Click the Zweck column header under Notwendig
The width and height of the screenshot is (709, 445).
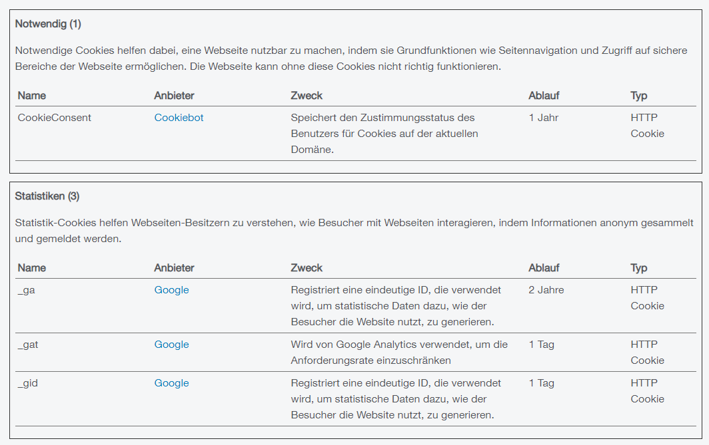point(307,96)
